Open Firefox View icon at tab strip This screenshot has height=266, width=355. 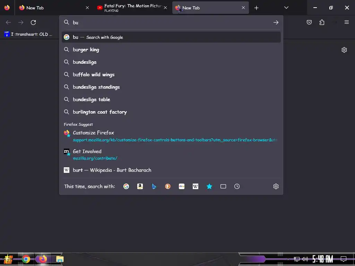point(7,8)
